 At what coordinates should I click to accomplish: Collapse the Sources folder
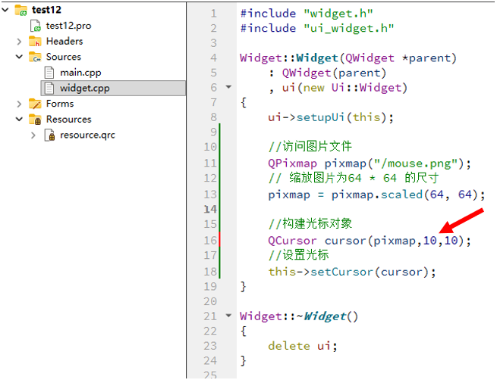point(19,57)
